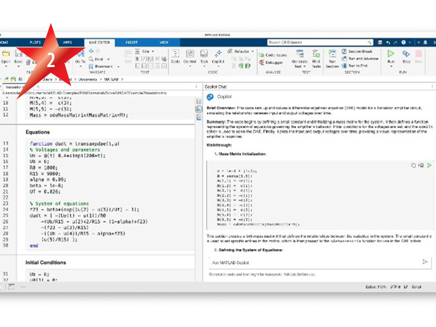Toggle Italic text formatting
Viewport: 436px width, 327px height.
click(x=144, y=59)
